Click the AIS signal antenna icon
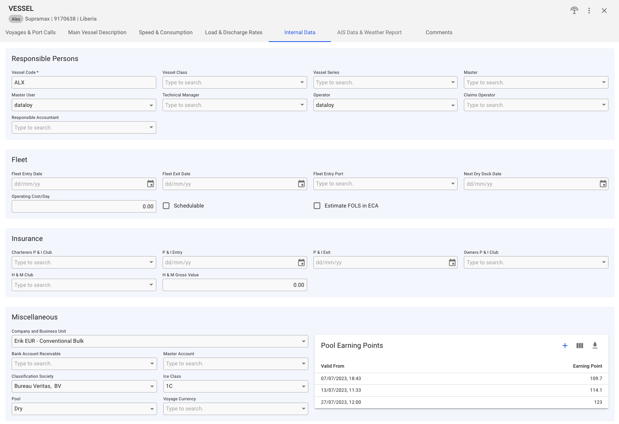 click(574, 10)
